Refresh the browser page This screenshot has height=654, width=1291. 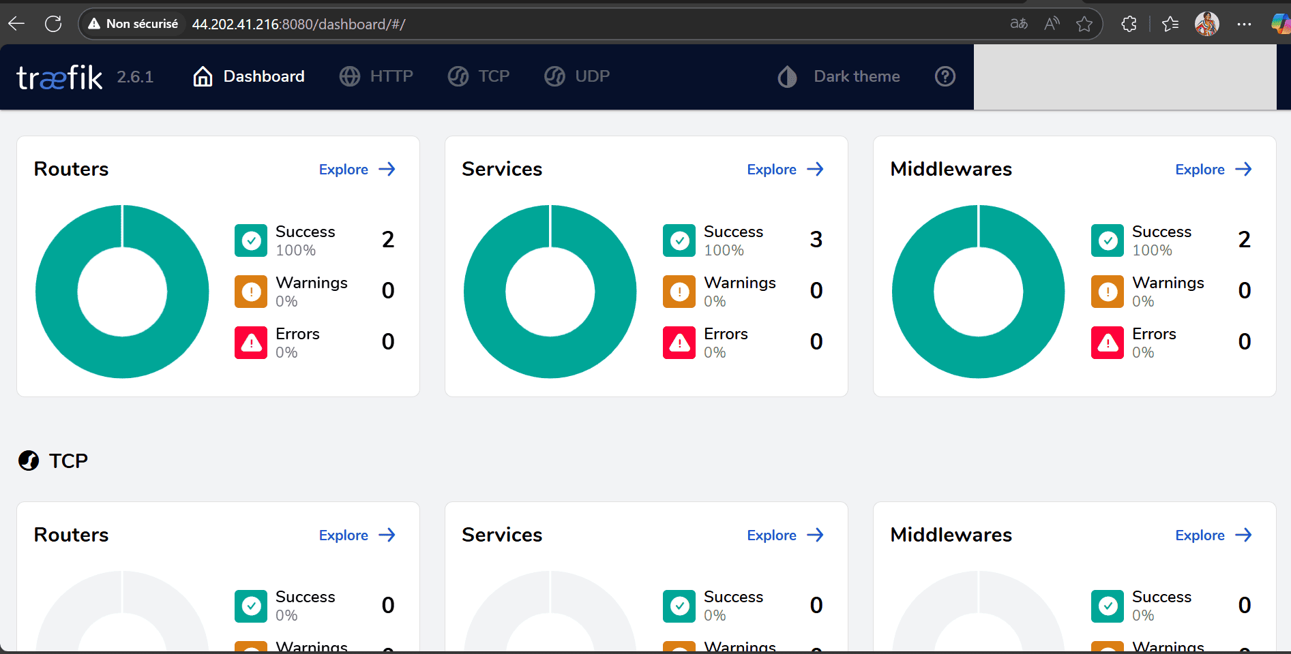pos(53,24)
